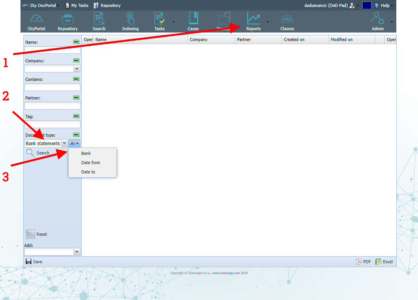
Task: Open the Indexing toolbar icon
Action: point(130,22)
